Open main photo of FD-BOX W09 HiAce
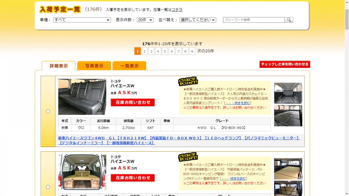This screenshot has height=196, width=349. (x=82, y=172)
